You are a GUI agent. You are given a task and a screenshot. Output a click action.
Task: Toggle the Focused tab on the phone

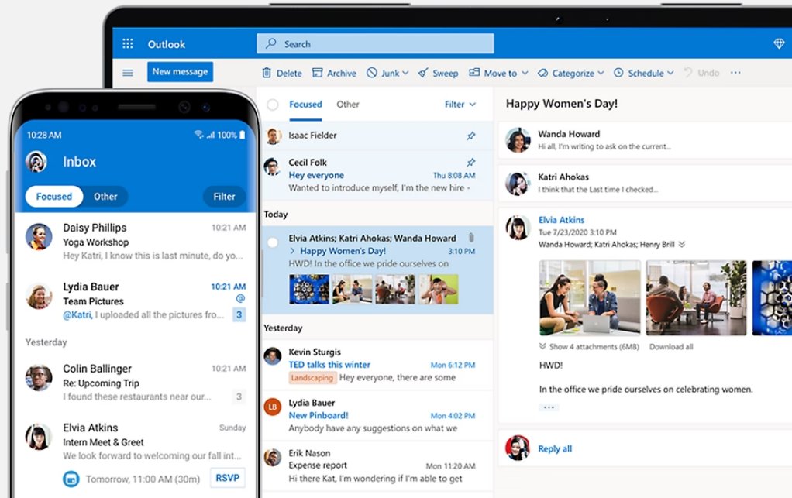(53, 196)
